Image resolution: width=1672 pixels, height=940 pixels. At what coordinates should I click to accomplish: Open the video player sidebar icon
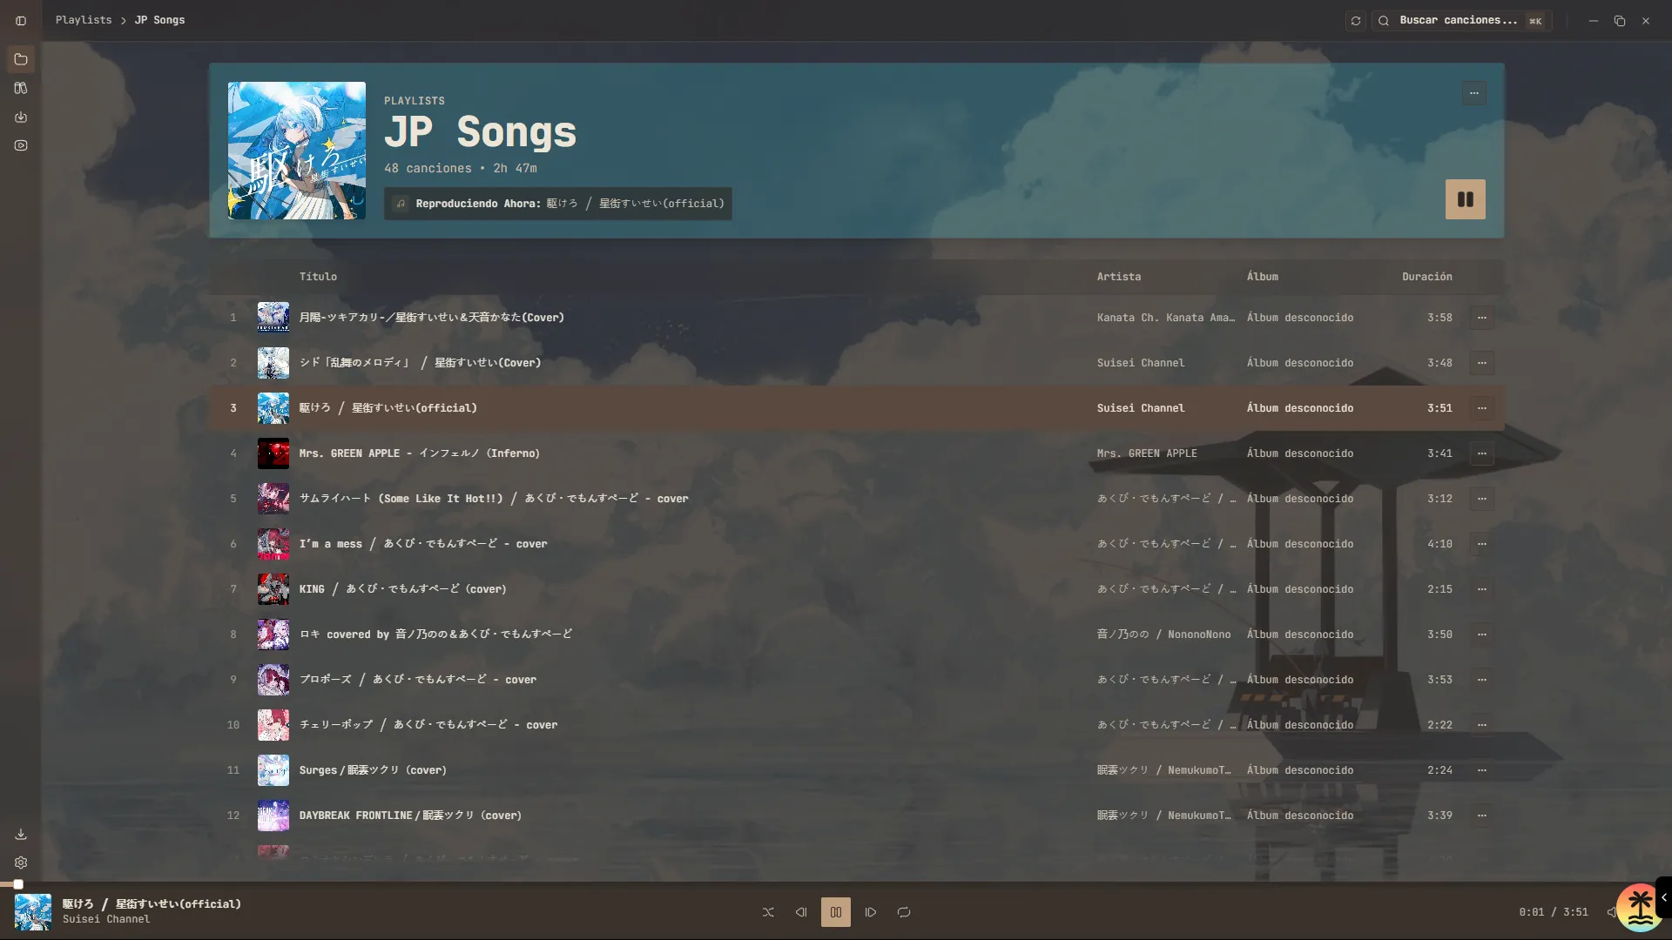[21, 145]
